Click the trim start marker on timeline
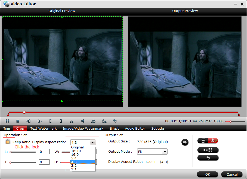This screenshot has height=179, width=247. click(x=8, y=115)
